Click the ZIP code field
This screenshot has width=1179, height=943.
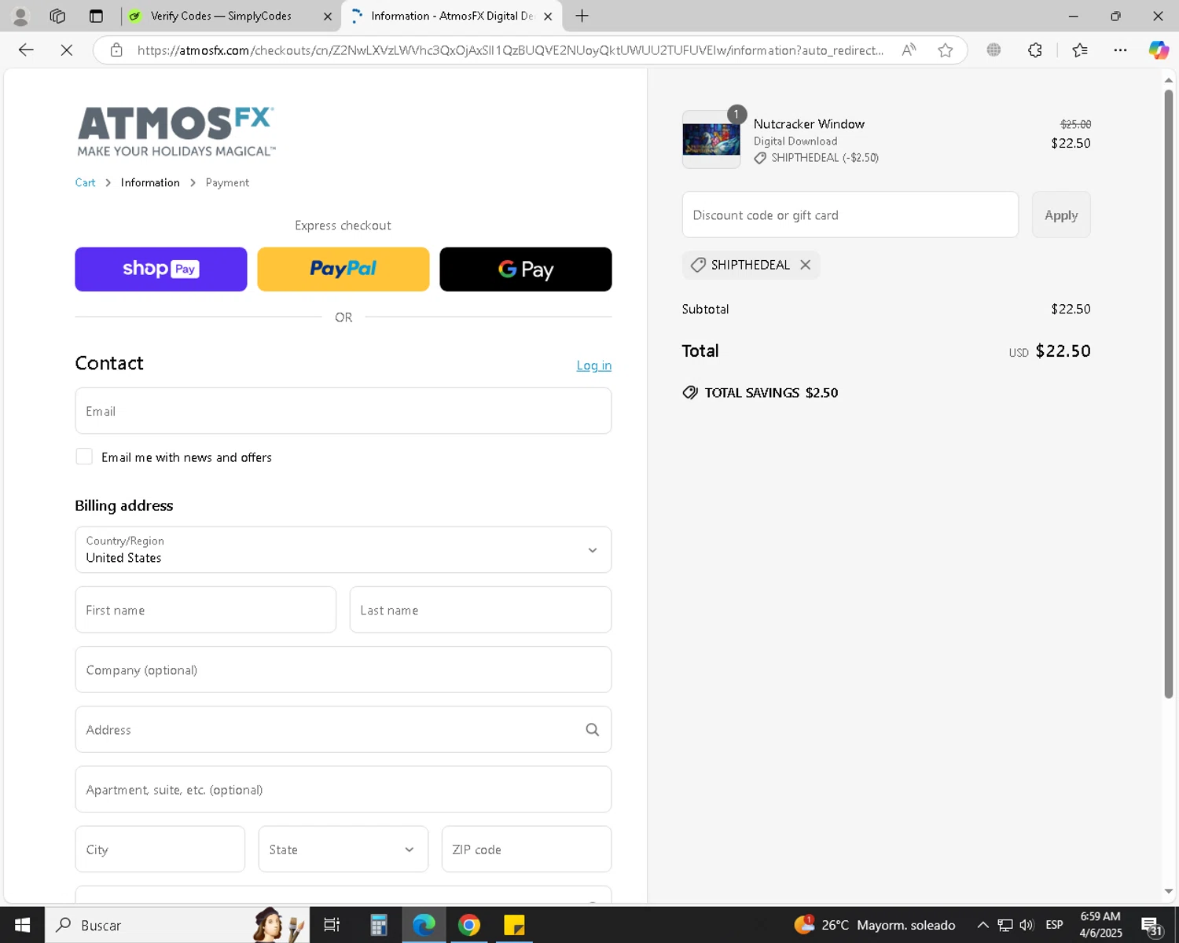point(527,849)
